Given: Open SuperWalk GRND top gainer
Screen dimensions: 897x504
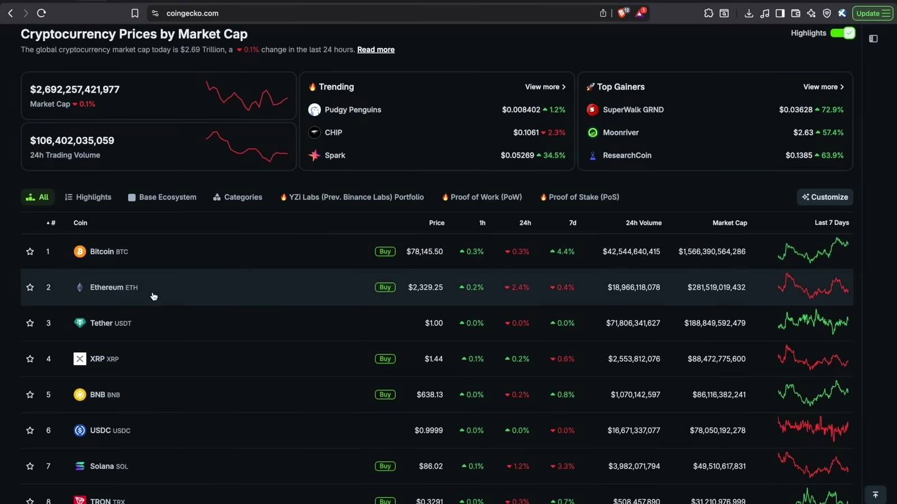Looking at the screenshot, I should pos(633,110).
